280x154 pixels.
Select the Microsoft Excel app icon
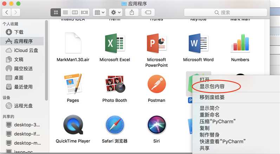point(115,43)
